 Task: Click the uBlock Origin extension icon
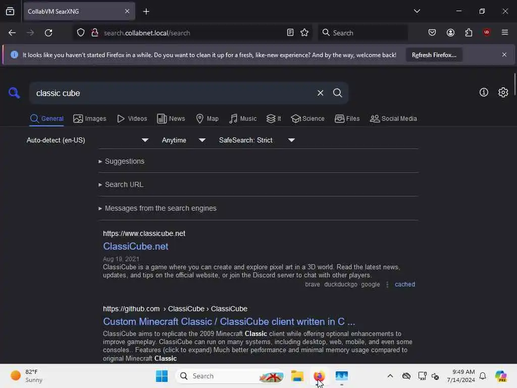pos(486,32)
